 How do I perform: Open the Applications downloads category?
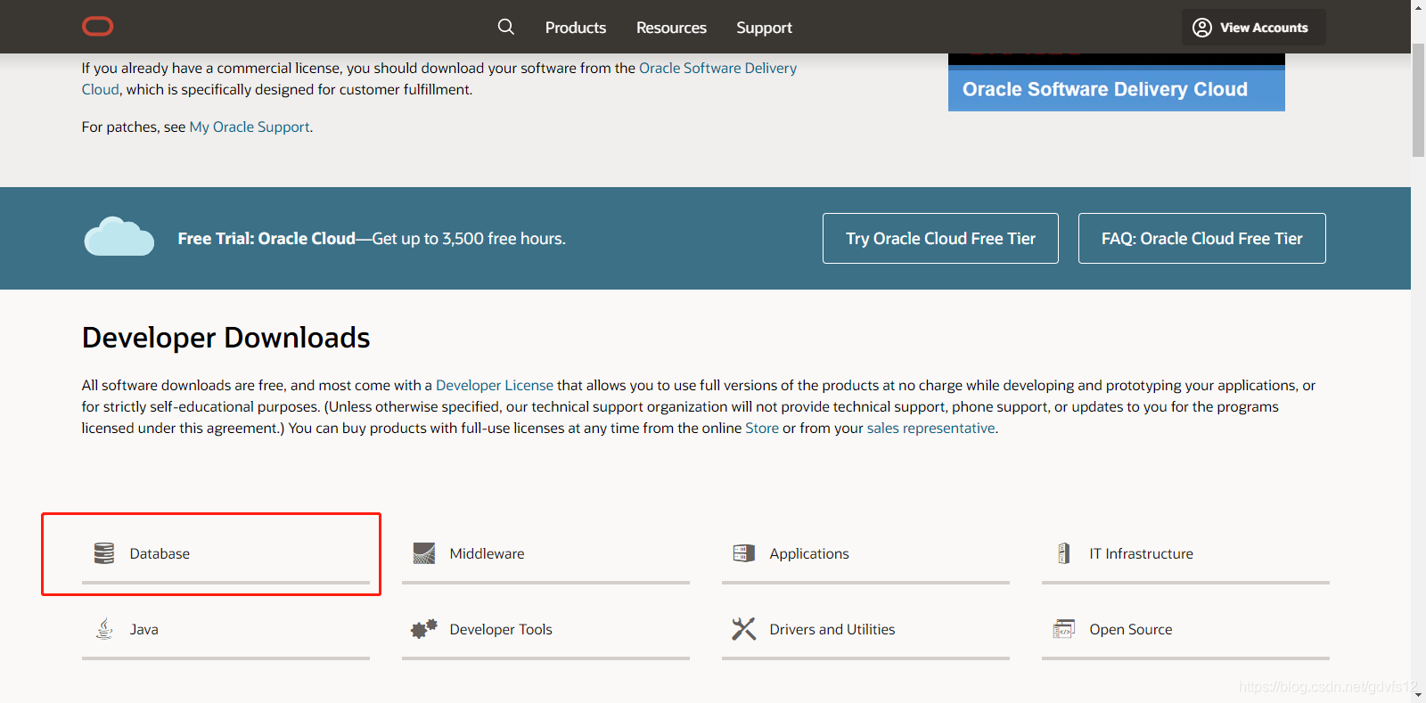pos(865,553)
